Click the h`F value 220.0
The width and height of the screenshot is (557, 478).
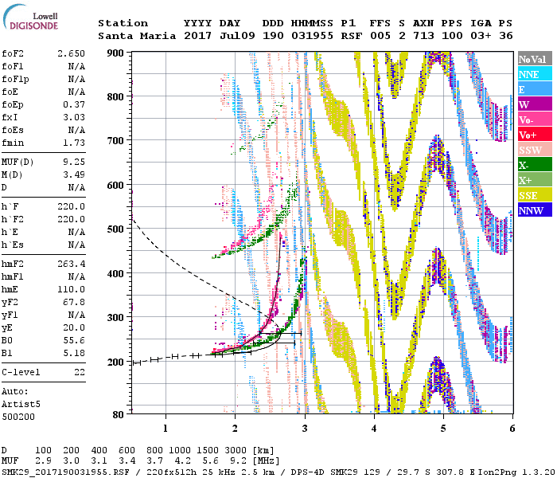71,206
